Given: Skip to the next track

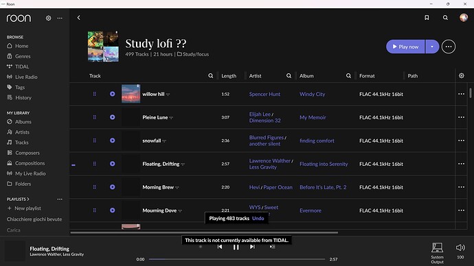Looking at the screenshot, I should pyautogui.click(x=252, y=247).
